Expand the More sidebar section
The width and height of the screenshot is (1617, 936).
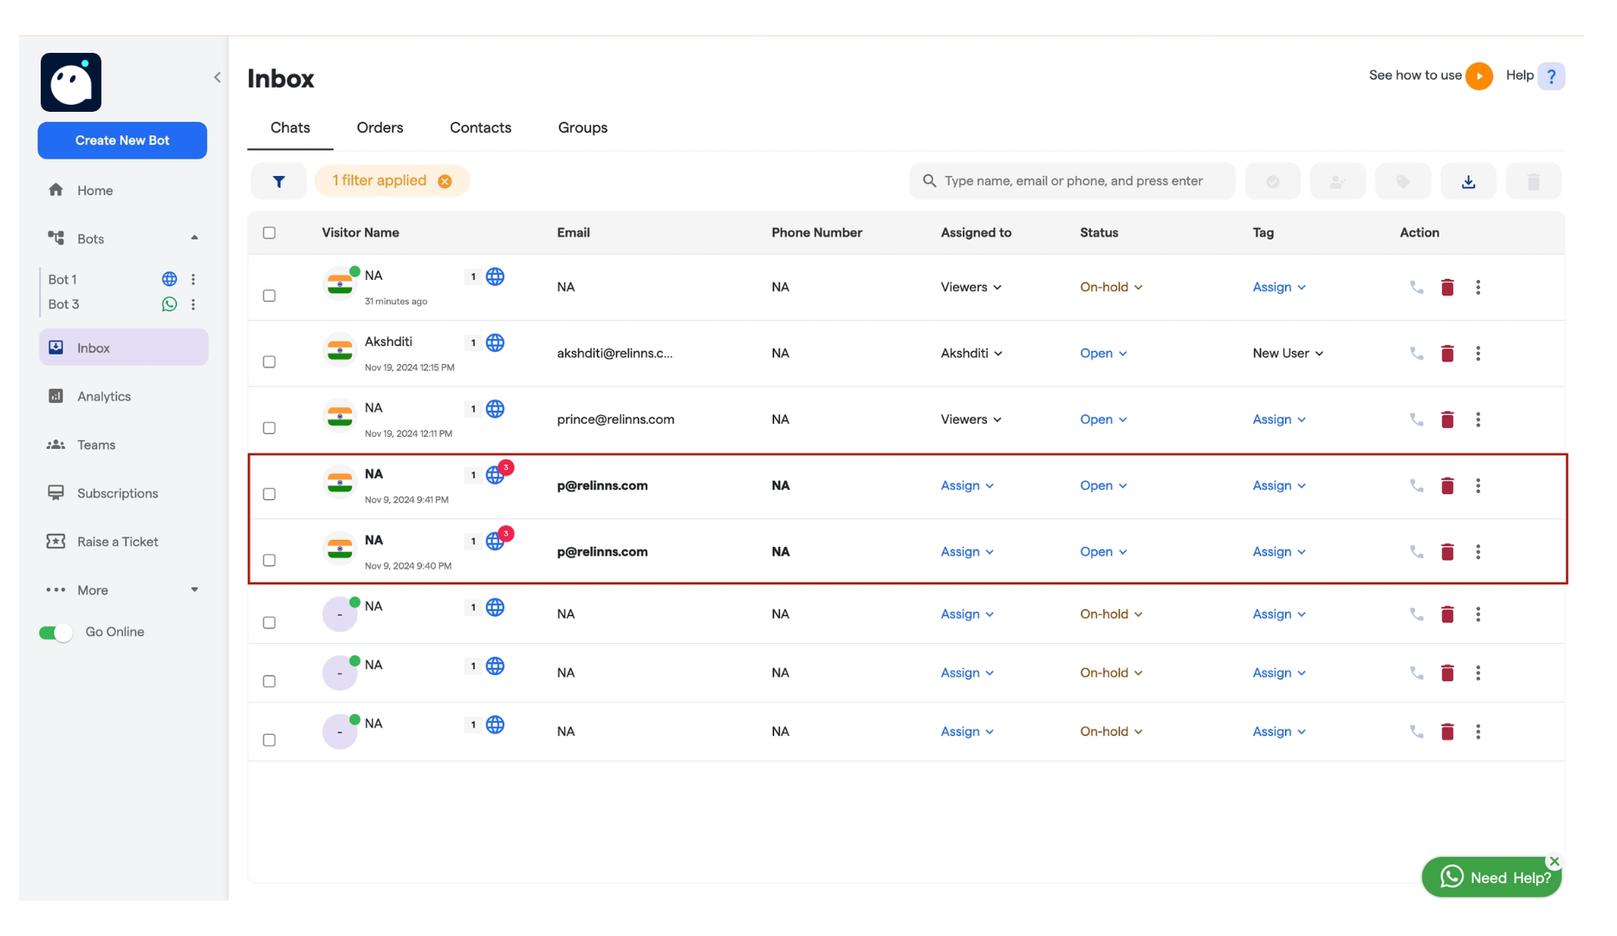pyautogui.click(x=122, y=590)
